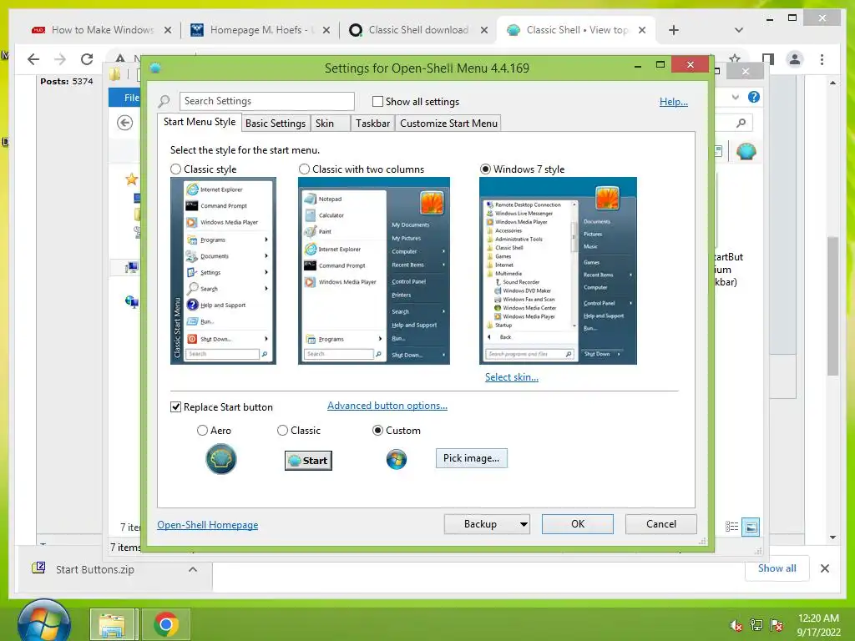Reload the page in Chrome
Image resolution: width=855 pixels, height=641 pixels.
click(87, 59)
